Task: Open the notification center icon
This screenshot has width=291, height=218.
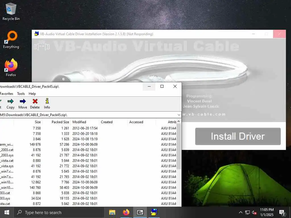Action: point(282,213)
